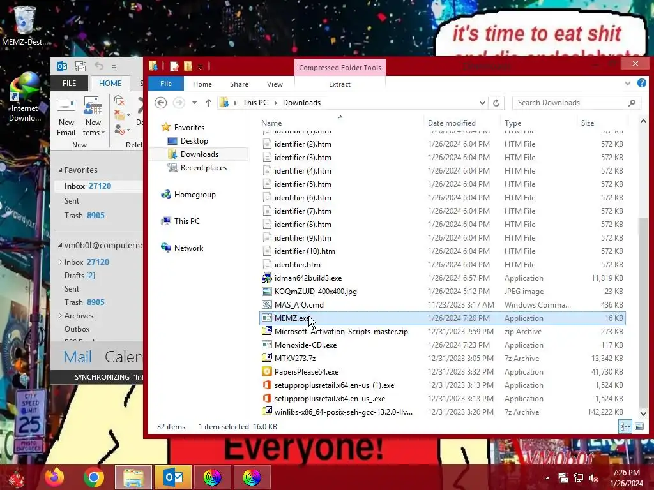654x490 pixels.
Task: Switch to Calendar view in Outlook
Action: pos(123,357)
